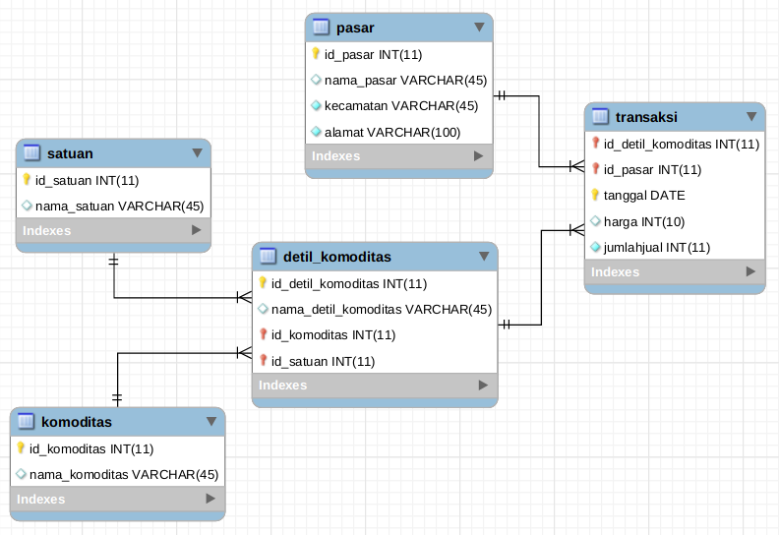
Task: Collapse the satuan table using header arrow
Action: (197, 152)
